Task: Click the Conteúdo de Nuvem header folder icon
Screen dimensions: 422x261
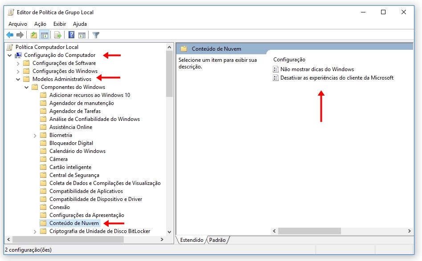Action: coord(184,48)
